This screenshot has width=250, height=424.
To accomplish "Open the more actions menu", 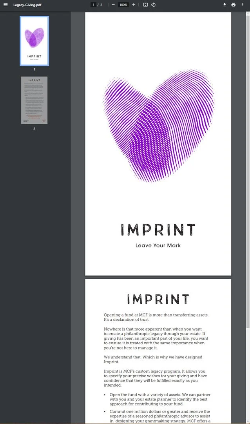I will [242, 5].
